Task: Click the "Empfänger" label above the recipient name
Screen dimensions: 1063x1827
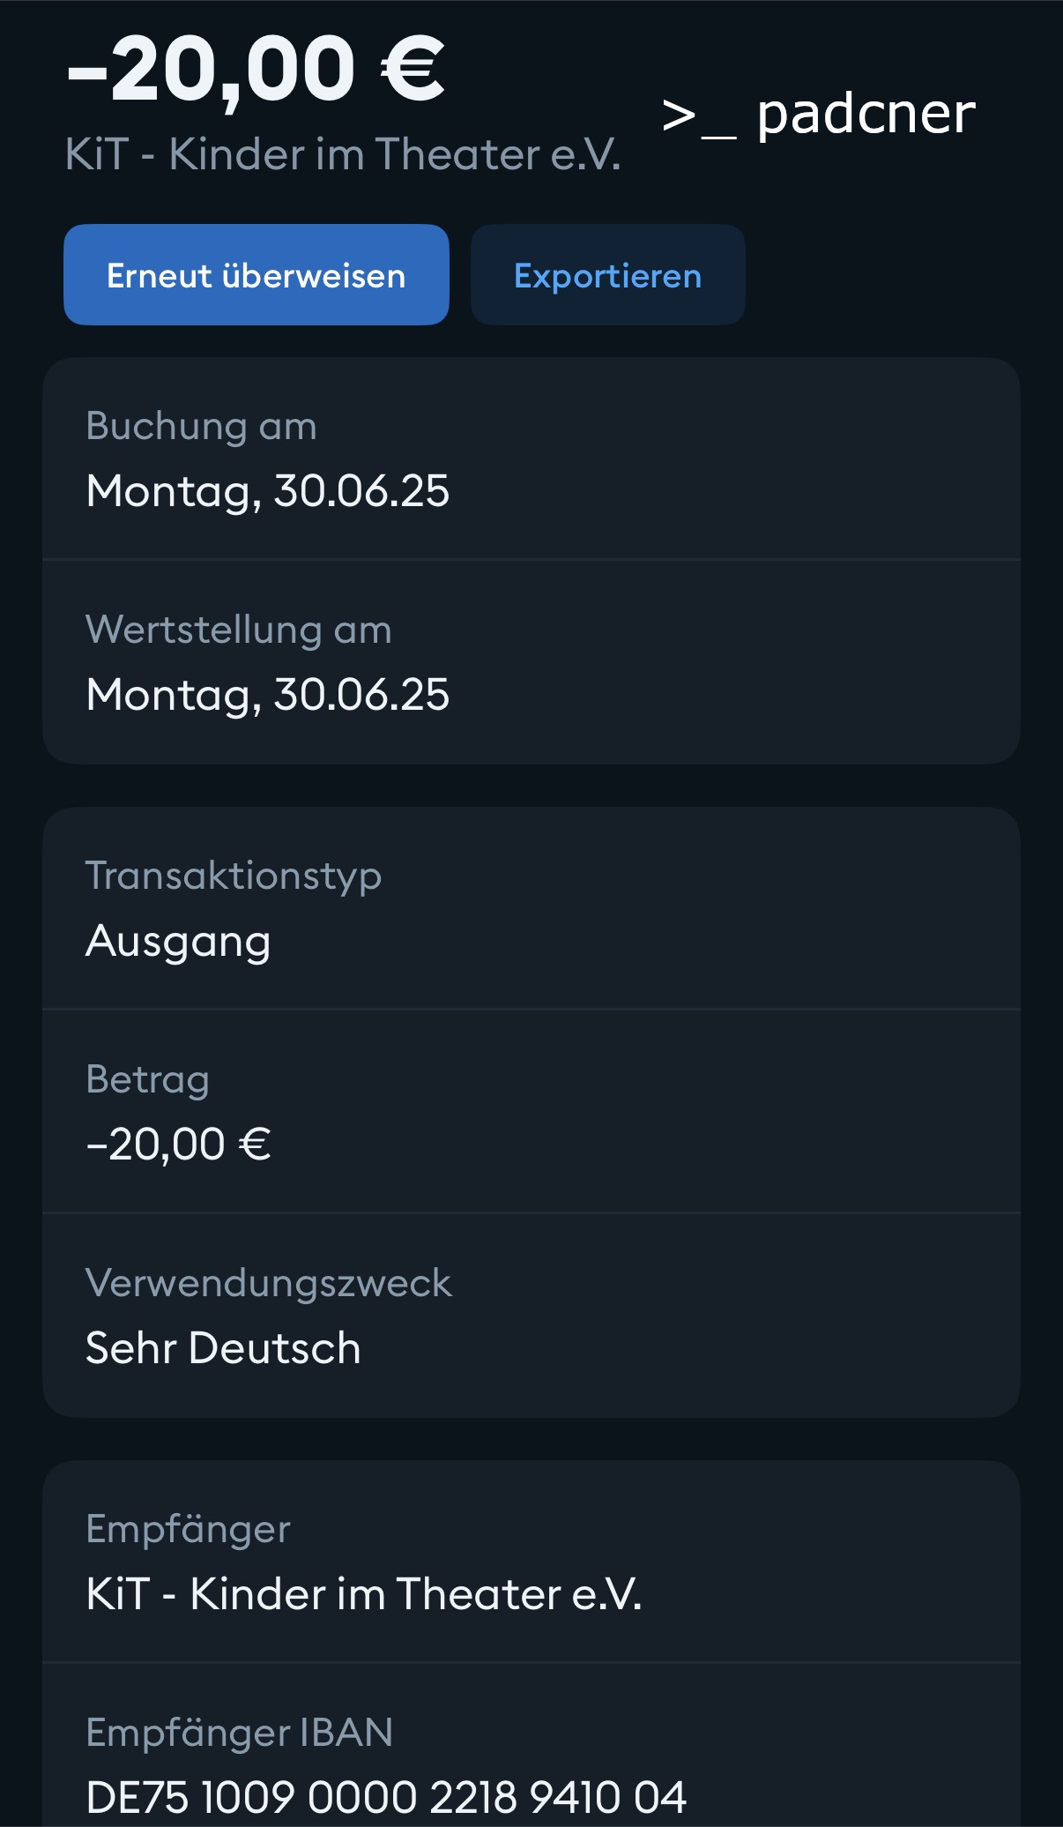Action: (x=188, y=1529)
